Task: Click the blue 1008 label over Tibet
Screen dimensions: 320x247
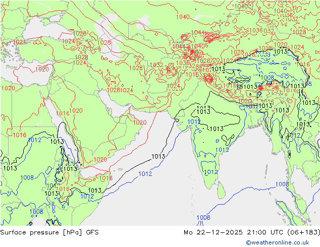Action: pos(267,78)
